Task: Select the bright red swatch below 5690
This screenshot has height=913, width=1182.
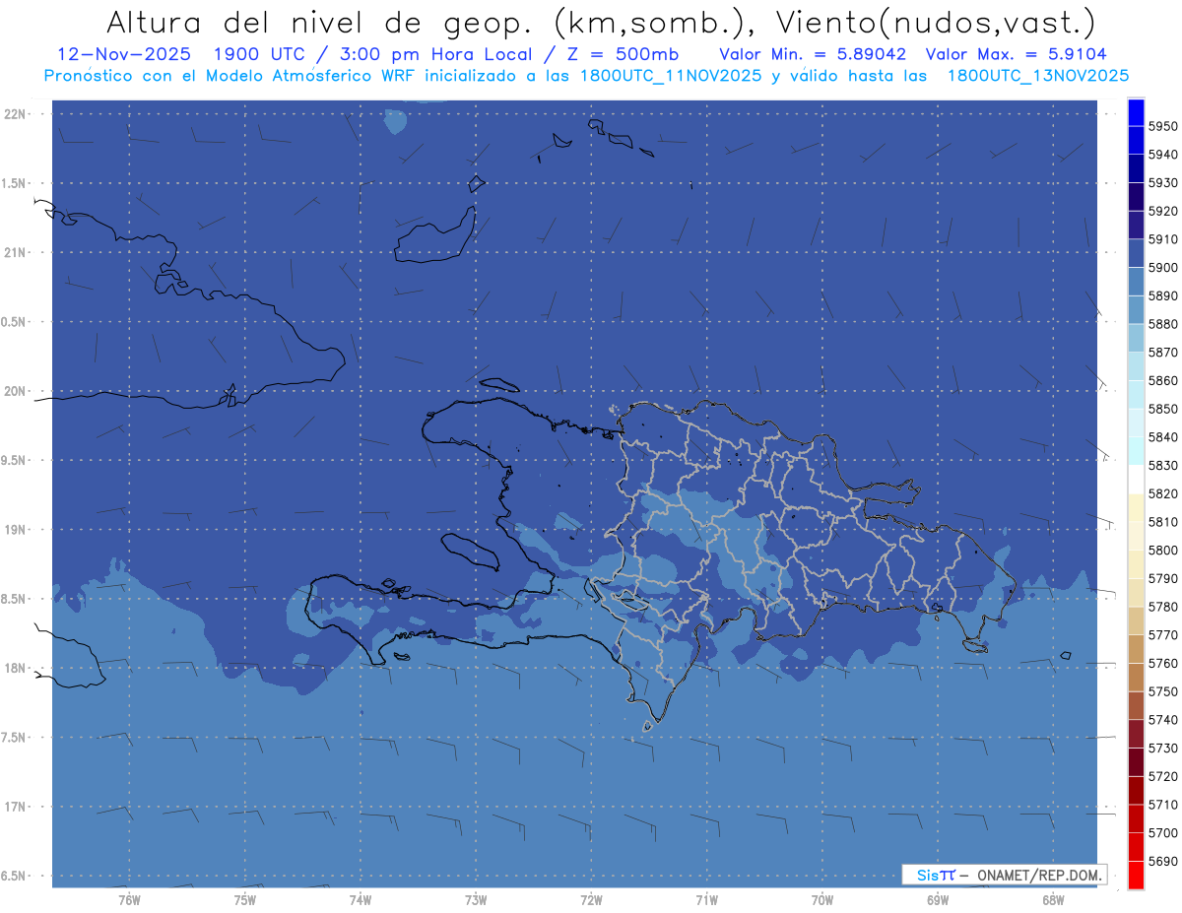Action: [1136, 876]
